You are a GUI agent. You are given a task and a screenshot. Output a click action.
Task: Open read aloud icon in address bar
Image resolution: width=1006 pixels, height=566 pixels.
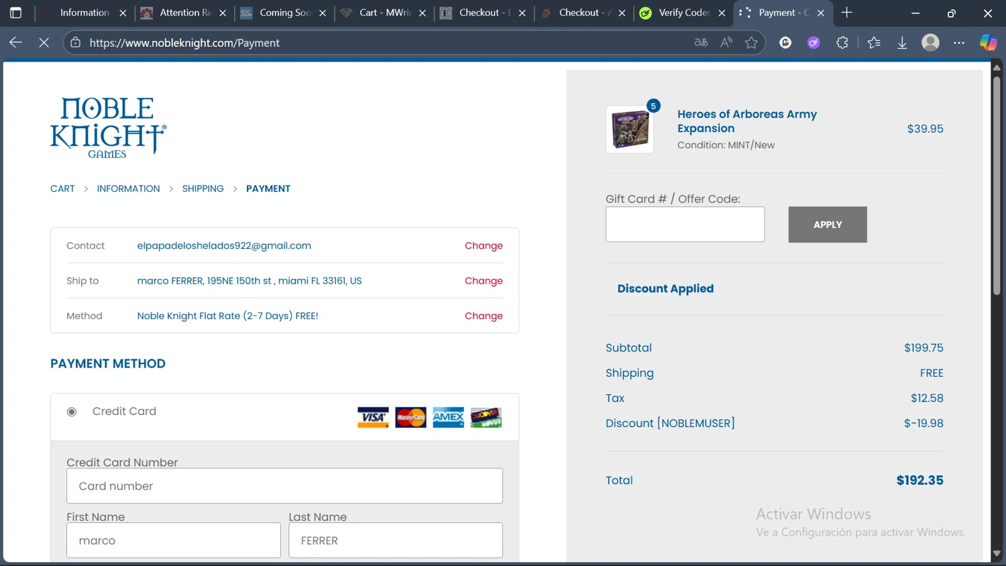pos(726,42)
